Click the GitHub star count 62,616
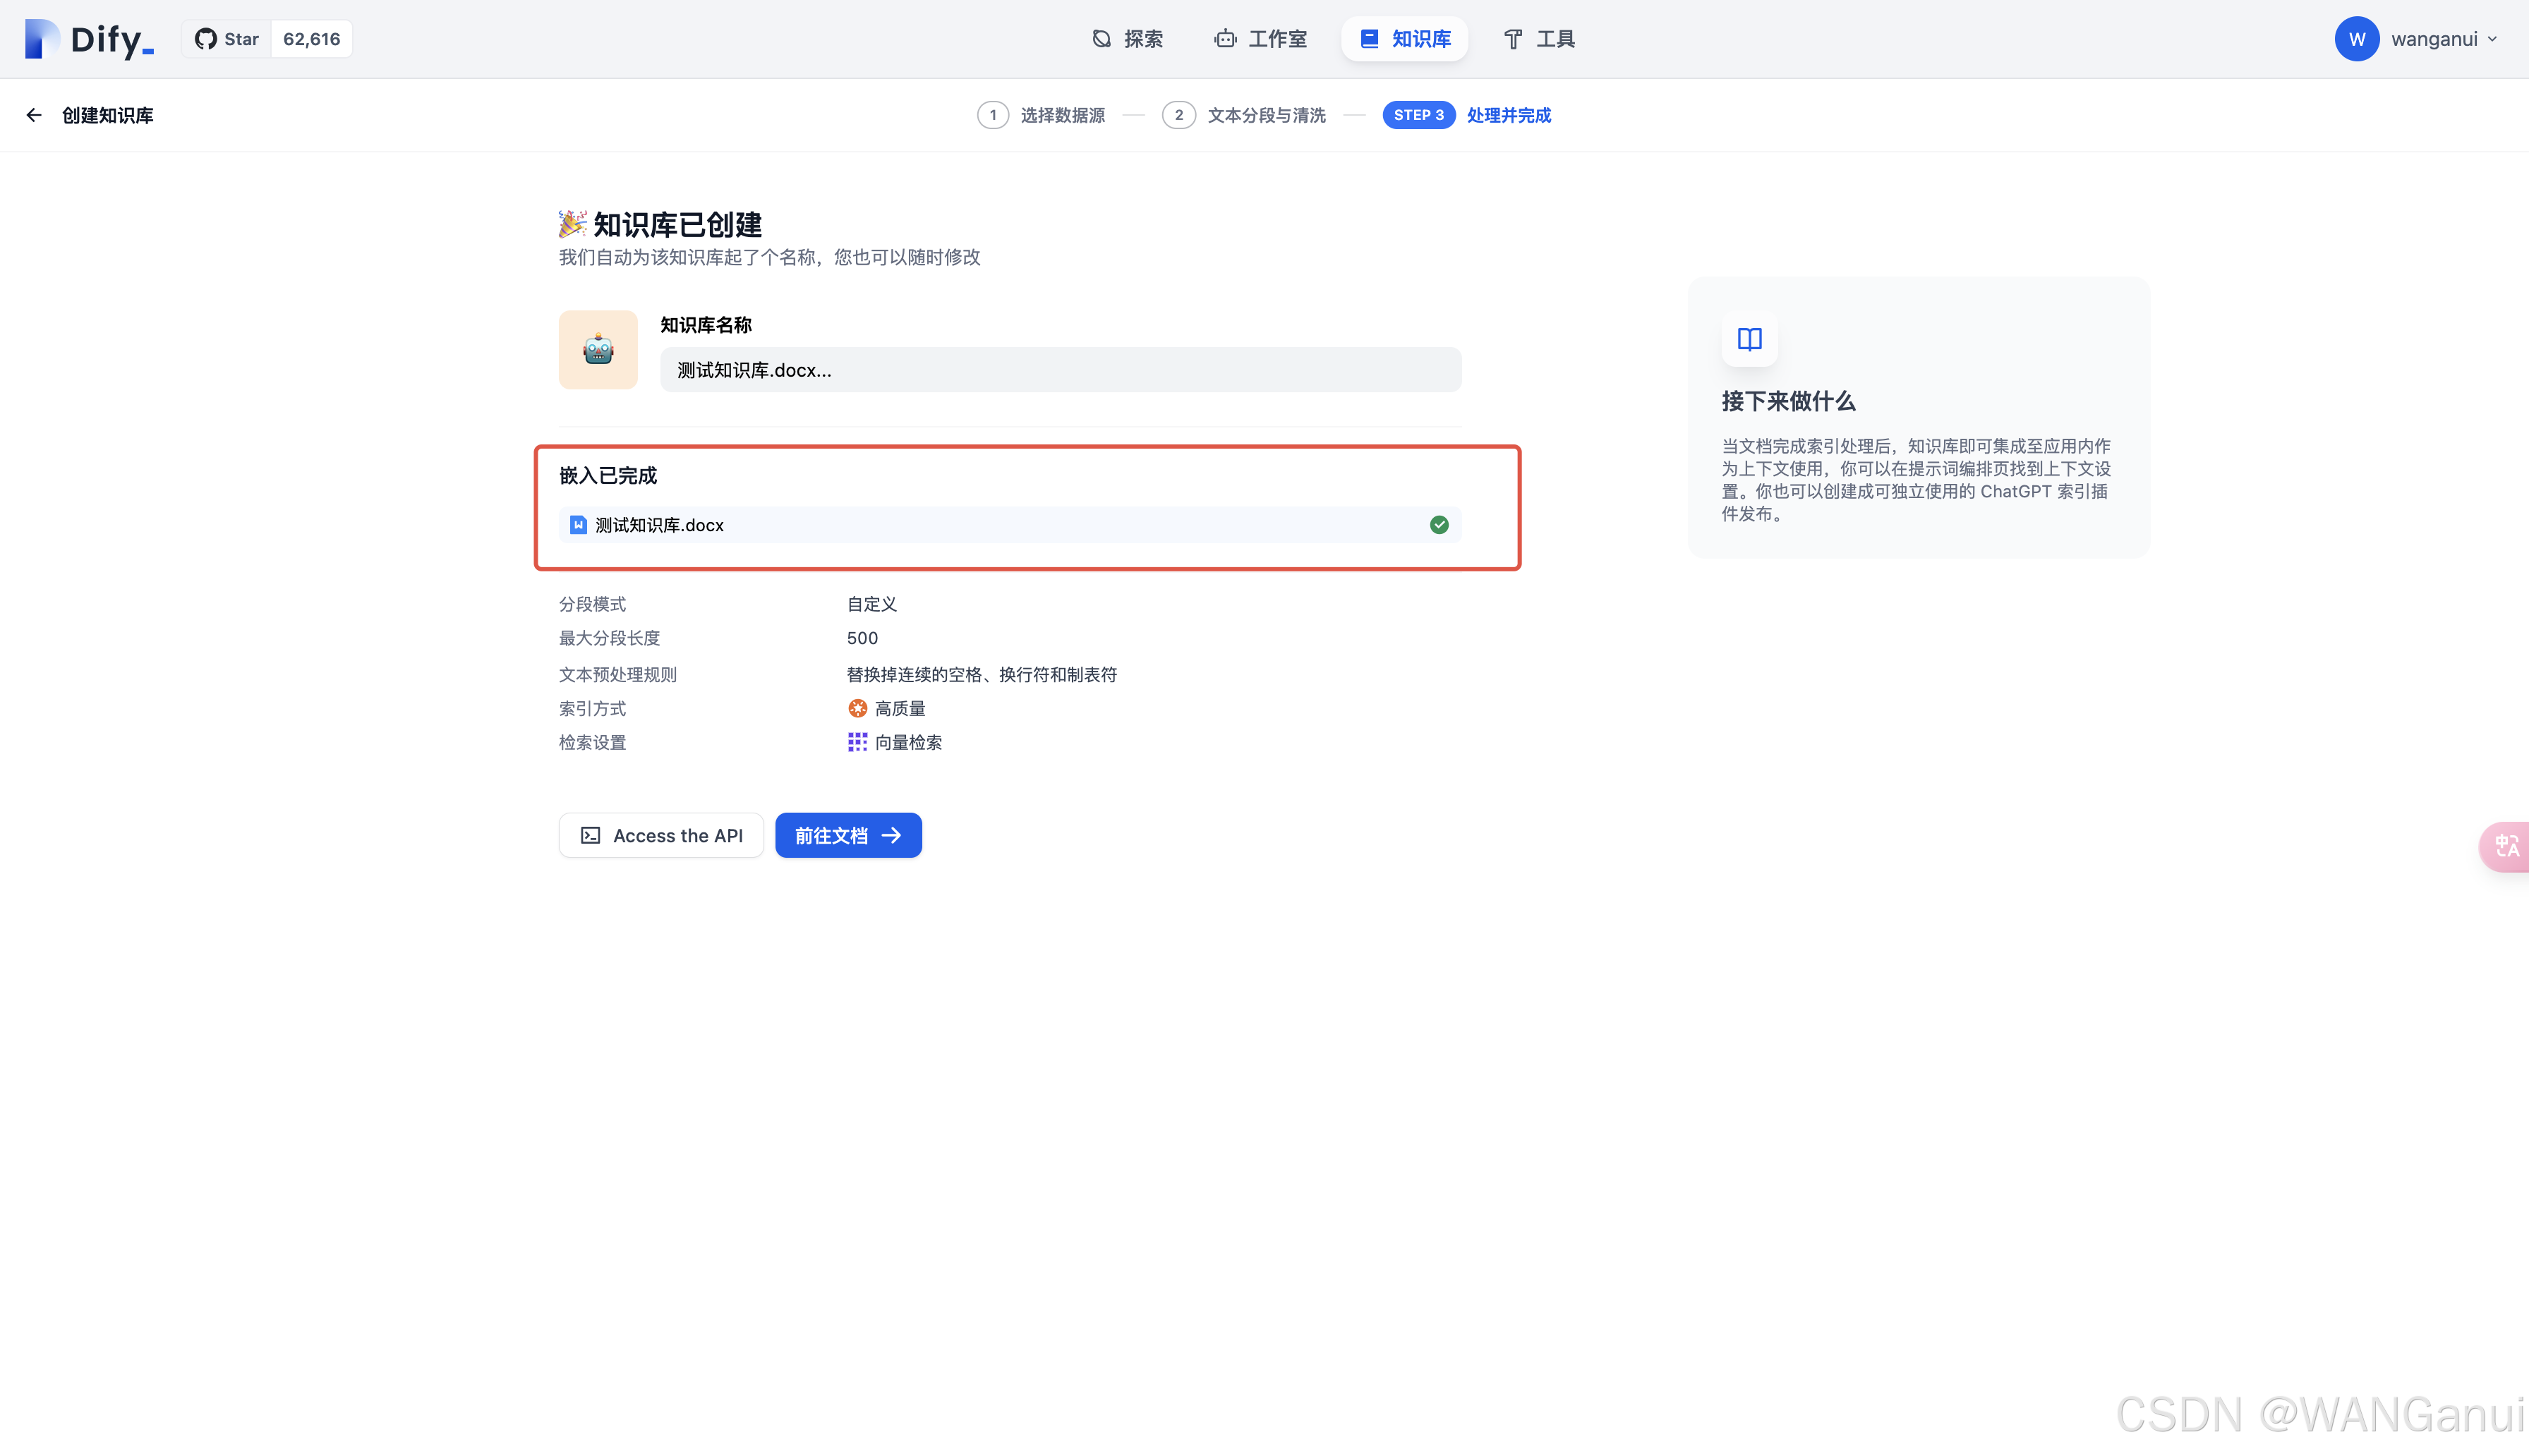This screenshot has height=1456, width=2529. coord(311,39)
